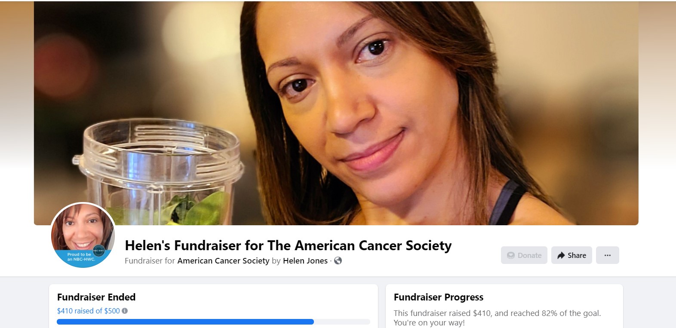Open the three-dots more options menu
Screen dimensions: 676x328
tap(607, 255)
